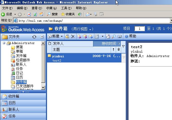Reply to the sender icon
This screenshot has height=120, width=172.
pos(79,36)
